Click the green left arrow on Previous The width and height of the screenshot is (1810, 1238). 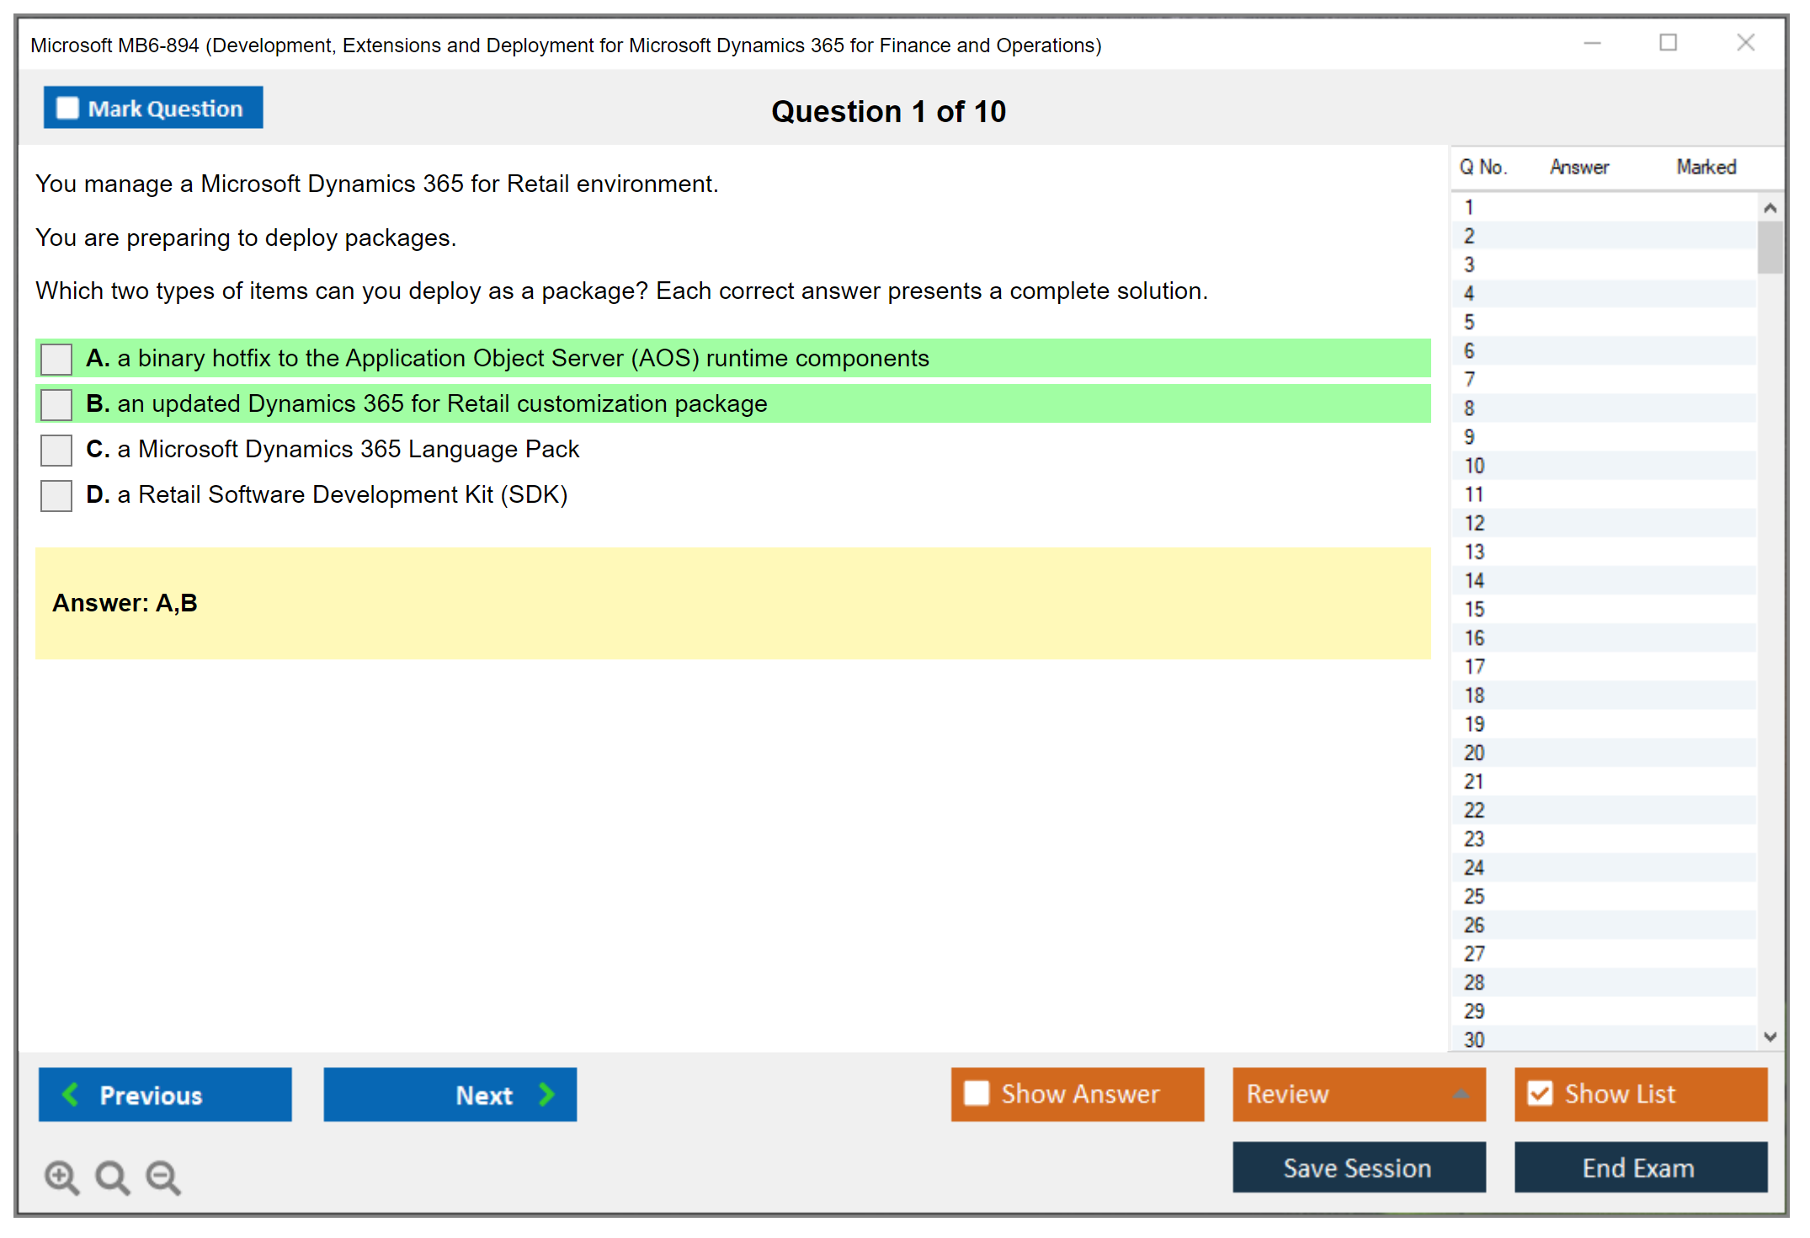[71, 1094]
